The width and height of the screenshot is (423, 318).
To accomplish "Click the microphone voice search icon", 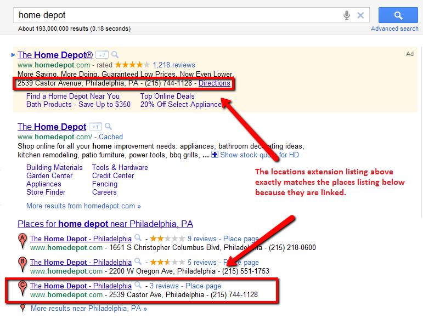I will pos(347,15).
